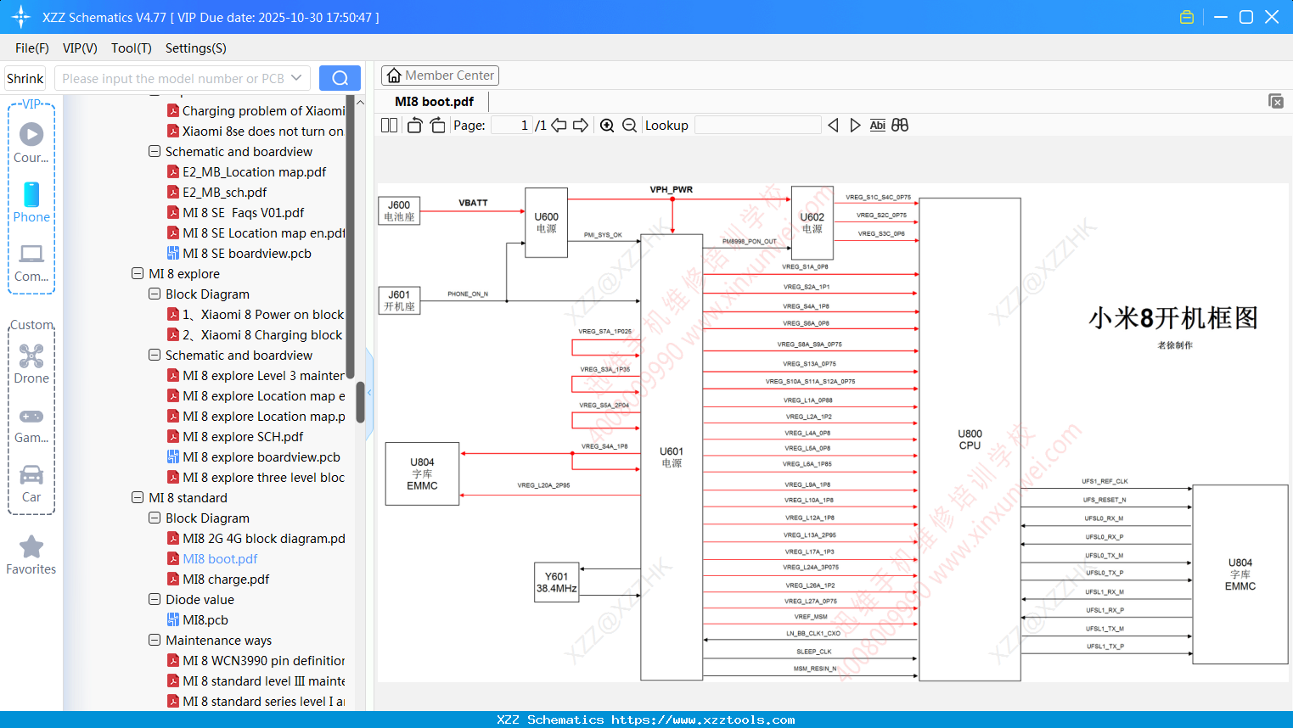Click the Page number field
1293x728 pixels.
[x=512, y=125]
